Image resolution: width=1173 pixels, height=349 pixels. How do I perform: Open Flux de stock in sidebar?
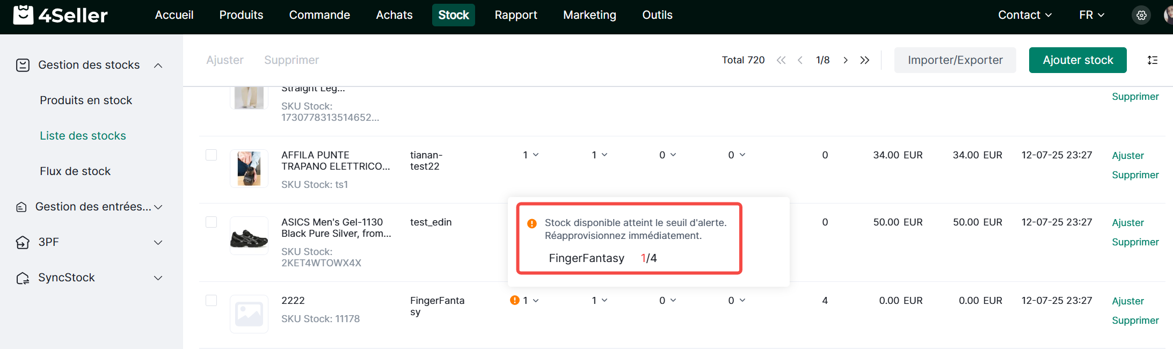[x=75, y=171]
